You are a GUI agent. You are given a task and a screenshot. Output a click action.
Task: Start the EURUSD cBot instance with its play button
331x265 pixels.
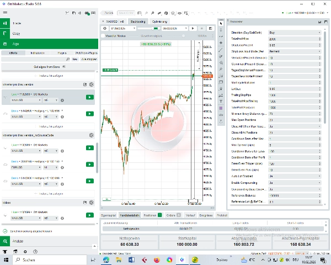[90, 165]
